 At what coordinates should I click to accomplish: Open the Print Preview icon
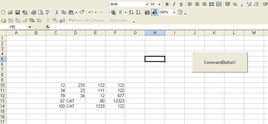[40, 12]
